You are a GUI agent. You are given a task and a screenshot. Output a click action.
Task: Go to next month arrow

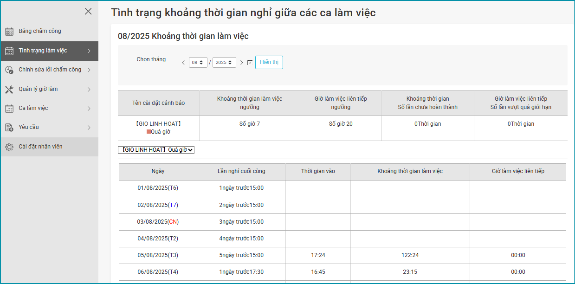point(241,63)
